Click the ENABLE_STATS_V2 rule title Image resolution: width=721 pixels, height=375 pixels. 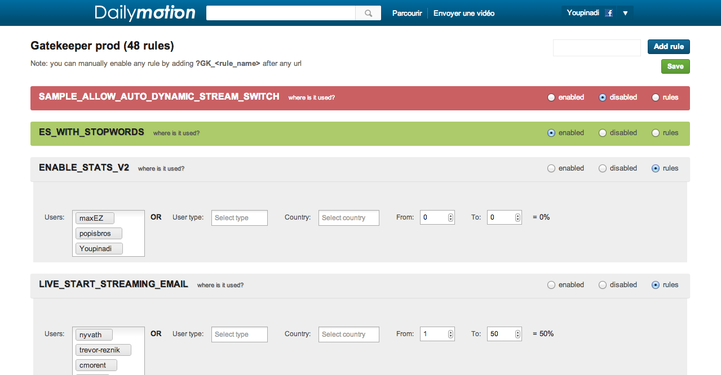click(x=84, y=168)
